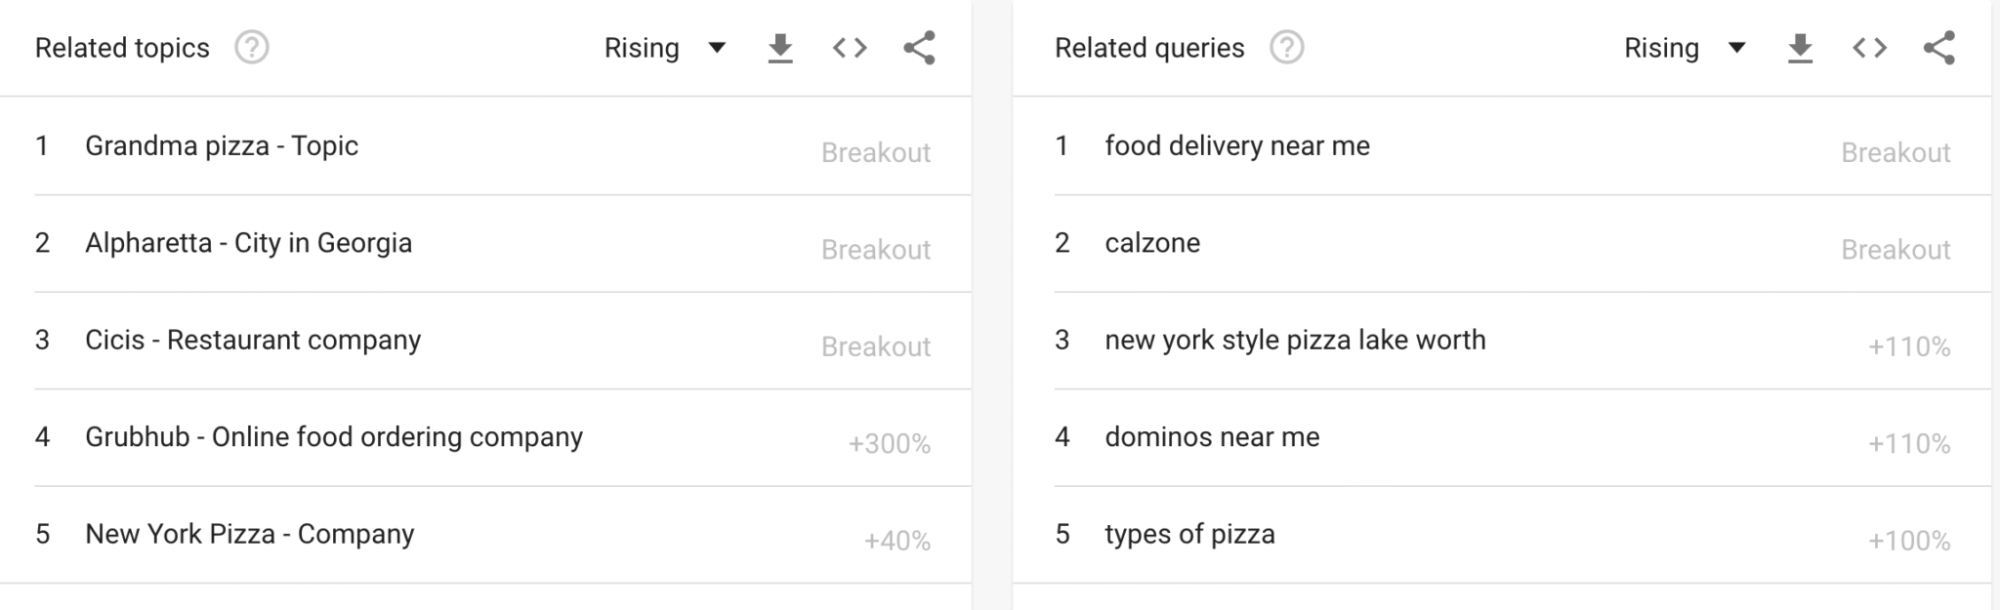
Task: Open Rising dropdown in Related queries
Action: tap(1684, 48)
